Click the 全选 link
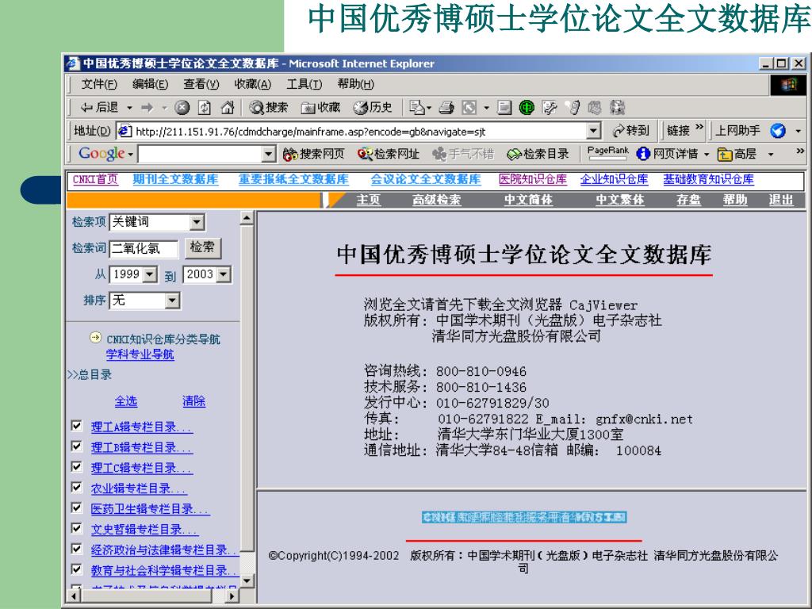Viewport: 812px width, 609px height. pyautogui.click(x=126, y=401)
